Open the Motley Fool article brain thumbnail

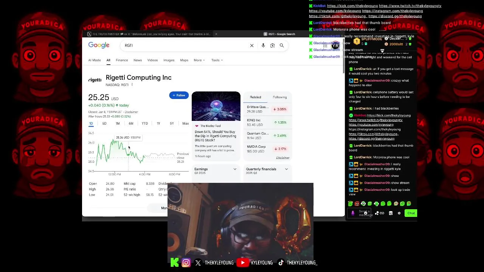(x=216, y=106)
